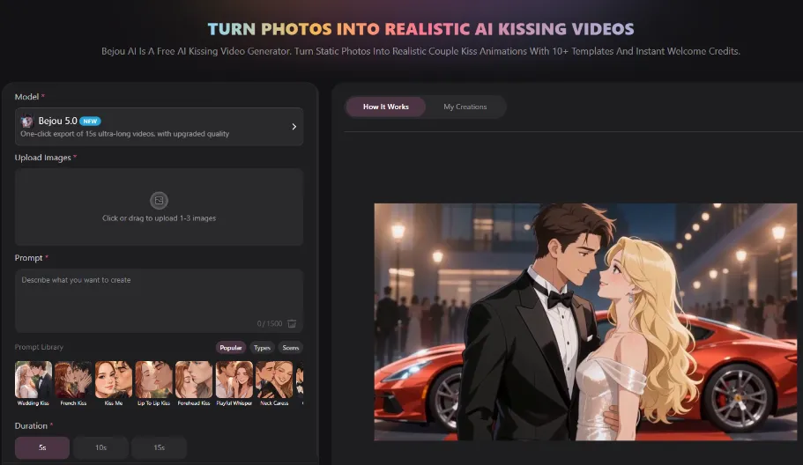The image size is (803, 465).
Task: Select the Types prompt library filter
Action: coord(262,347)
